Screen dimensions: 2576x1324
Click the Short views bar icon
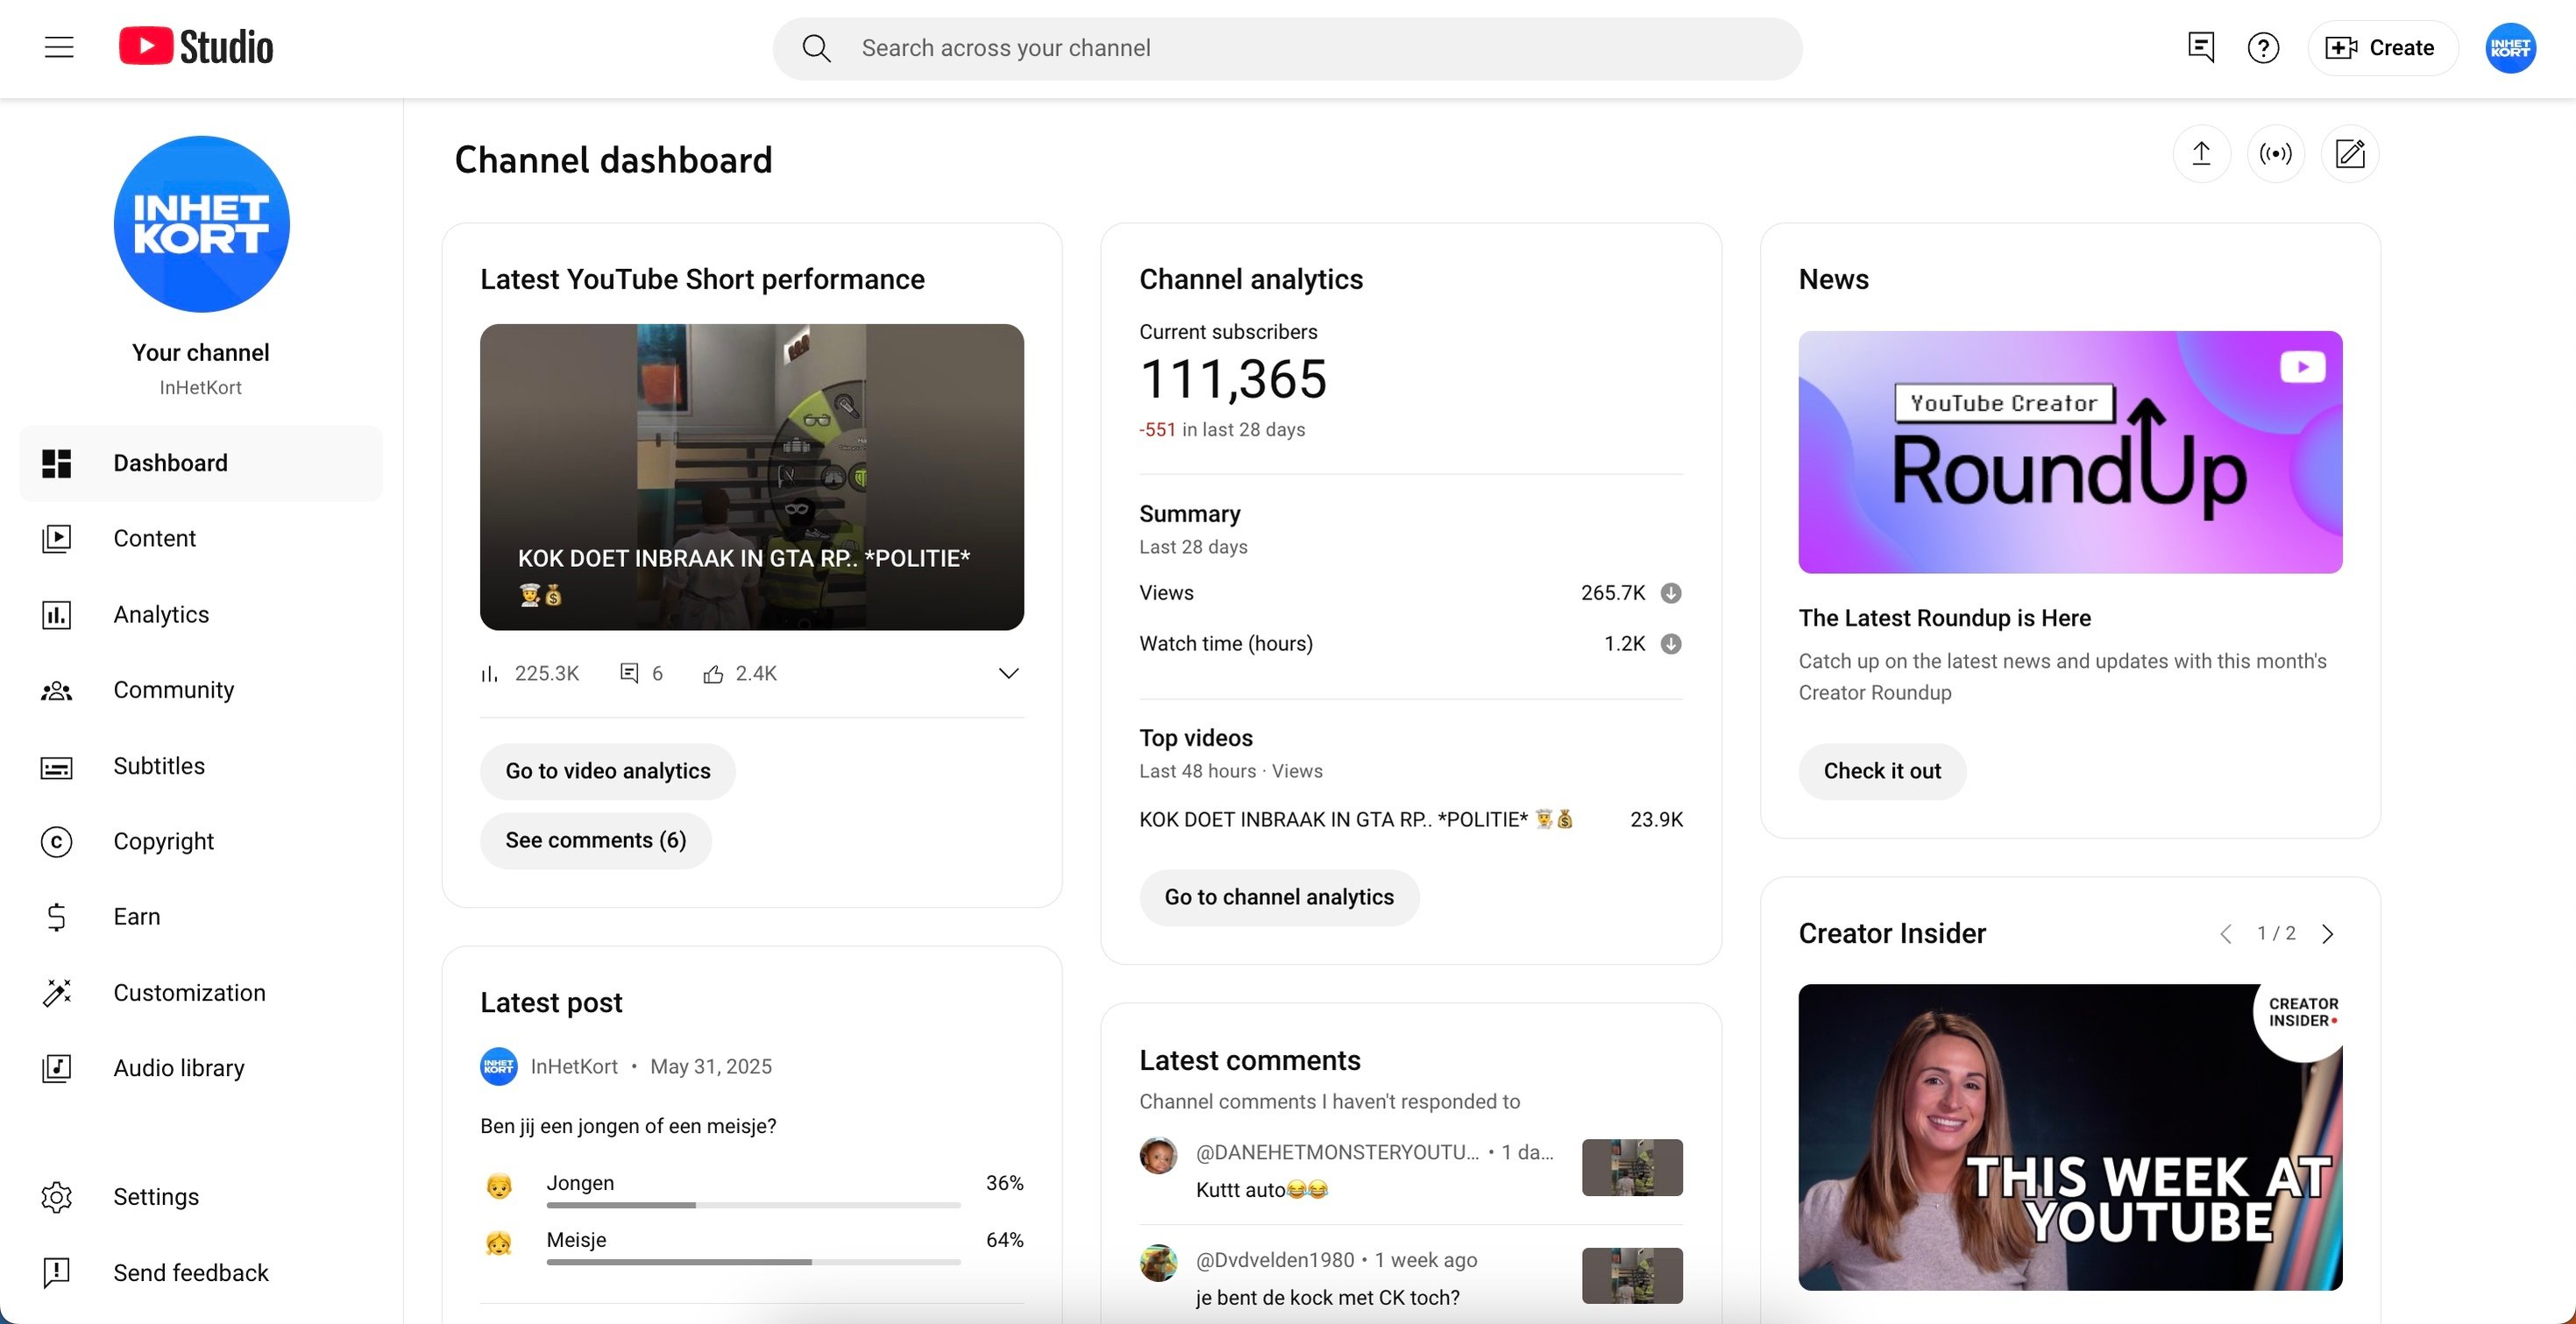489,674
